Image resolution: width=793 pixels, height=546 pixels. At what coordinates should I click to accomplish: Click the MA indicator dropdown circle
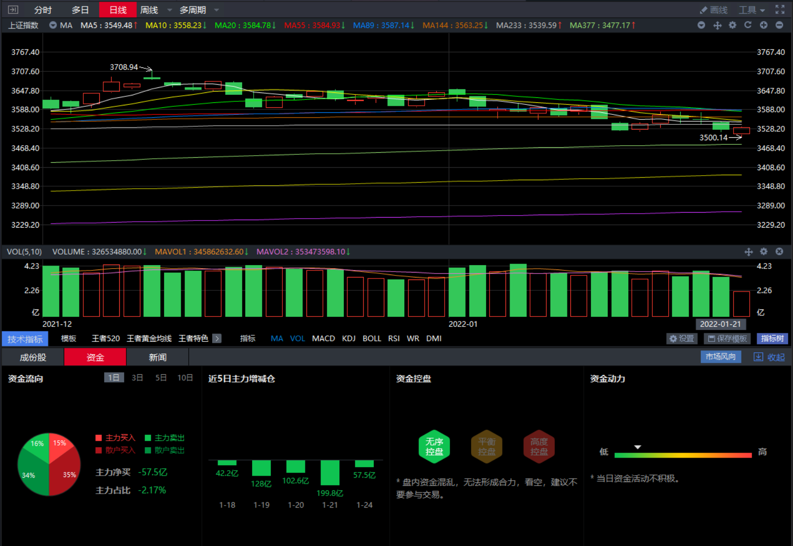53,25
